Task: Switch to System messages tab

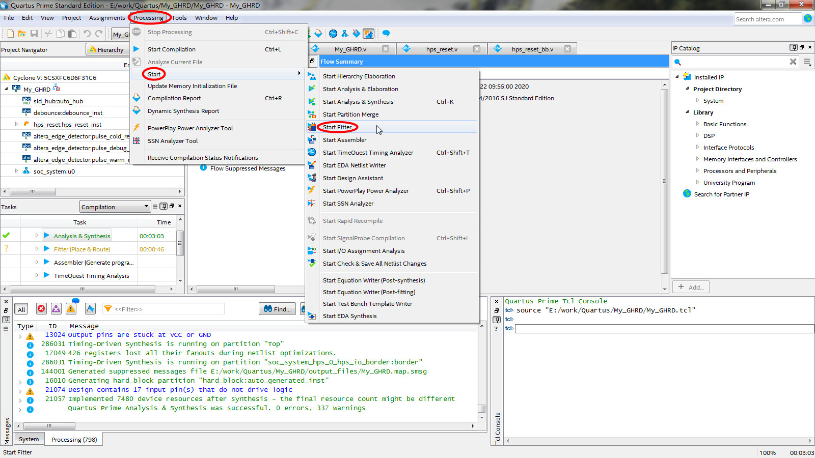Action: pyautogui.click(x=29, y=439)
